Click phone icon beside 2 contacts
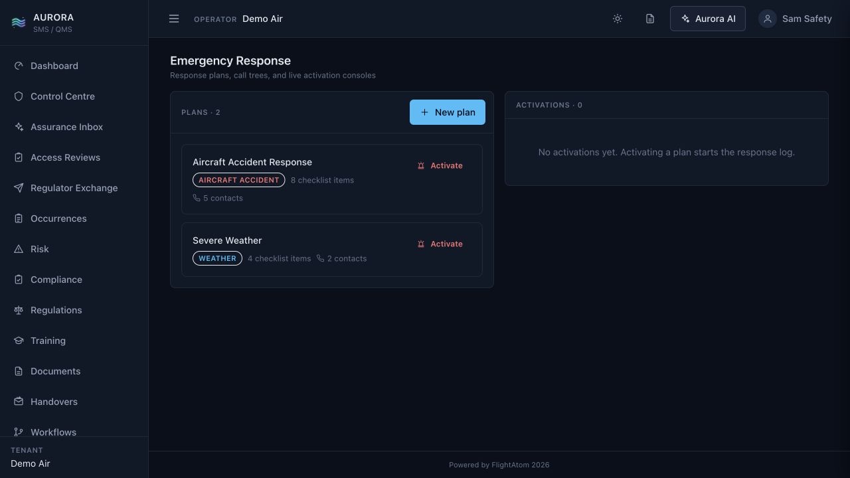Image resolution: width=850 pixels, height=478 pixels. pyautogui.click(x=320, y=258)
